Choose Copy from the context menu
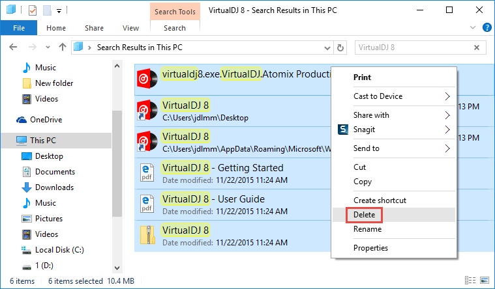This screenshot has width=495, height=289. pyautogui.click(x=394, y=182)
